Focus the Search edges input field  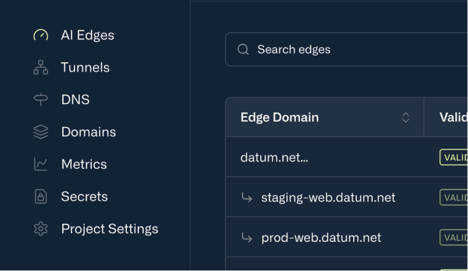tap(346, 49)
